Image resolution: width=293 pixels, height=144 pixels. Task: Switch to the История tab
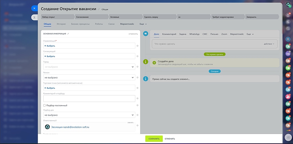61,24
